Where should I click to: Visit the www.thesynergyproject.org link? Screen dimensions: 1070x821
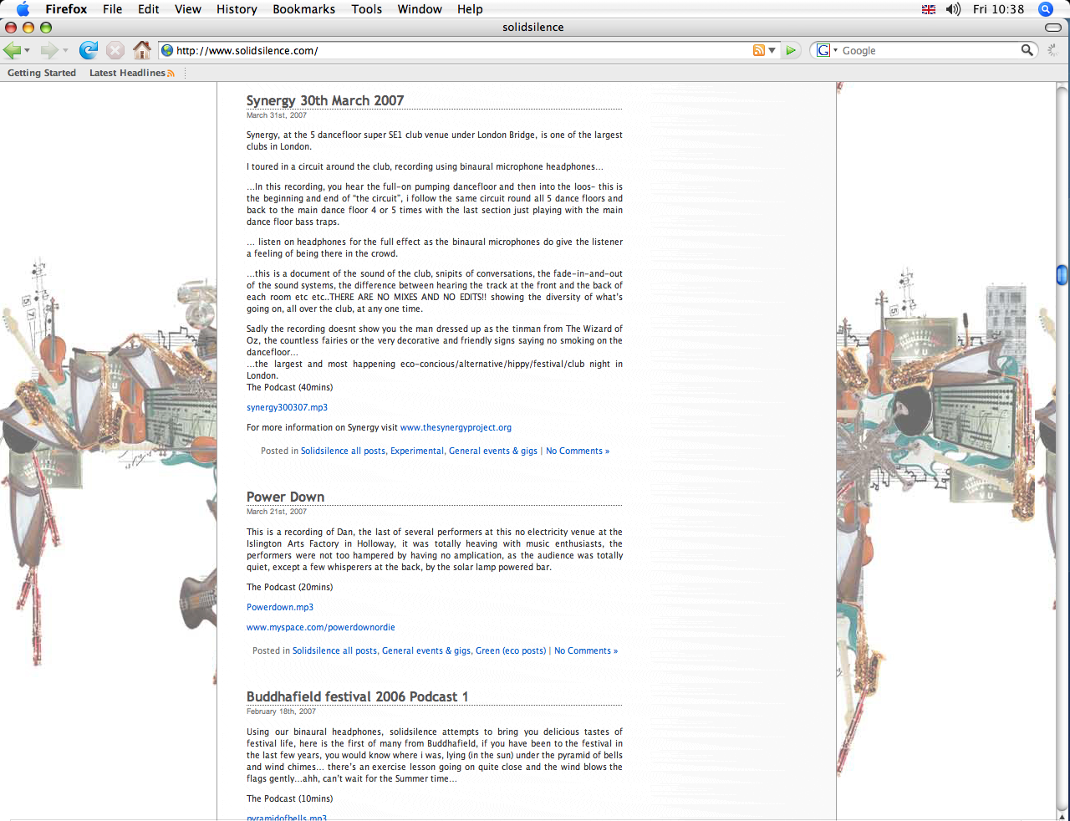click(456, 427)
